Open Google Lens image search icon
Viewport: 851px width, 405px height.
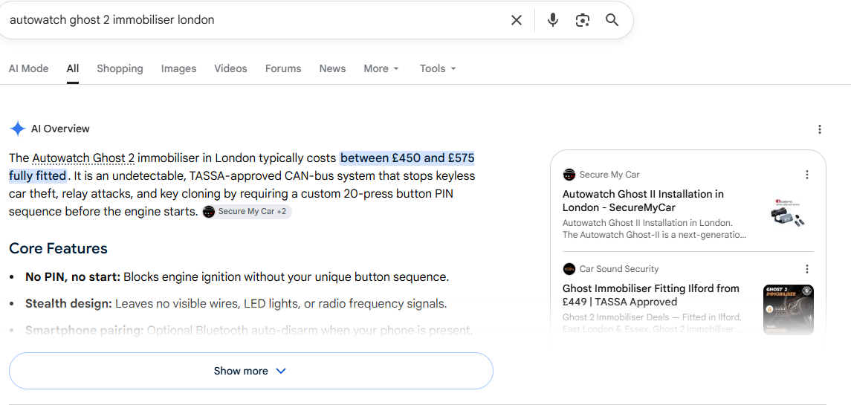(x=583, y=20)
